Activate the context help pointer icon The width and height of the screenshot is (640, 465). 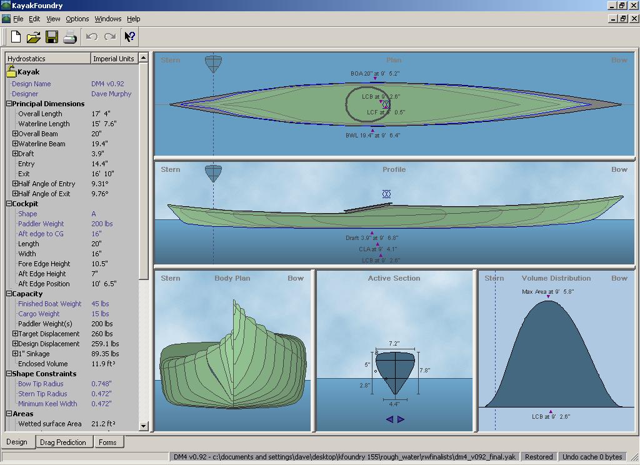[129, 37]
